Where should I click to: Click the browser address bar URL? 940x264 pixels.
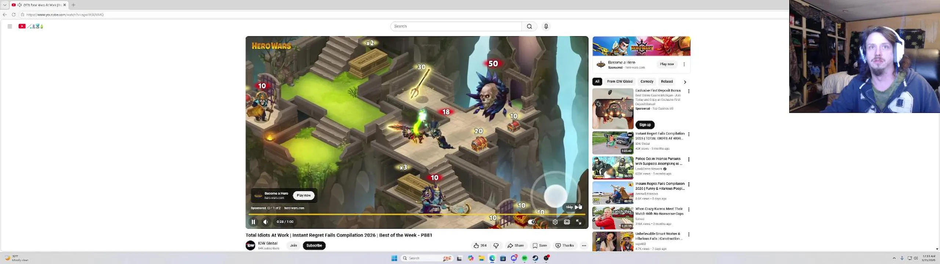(x=65, y=15)
